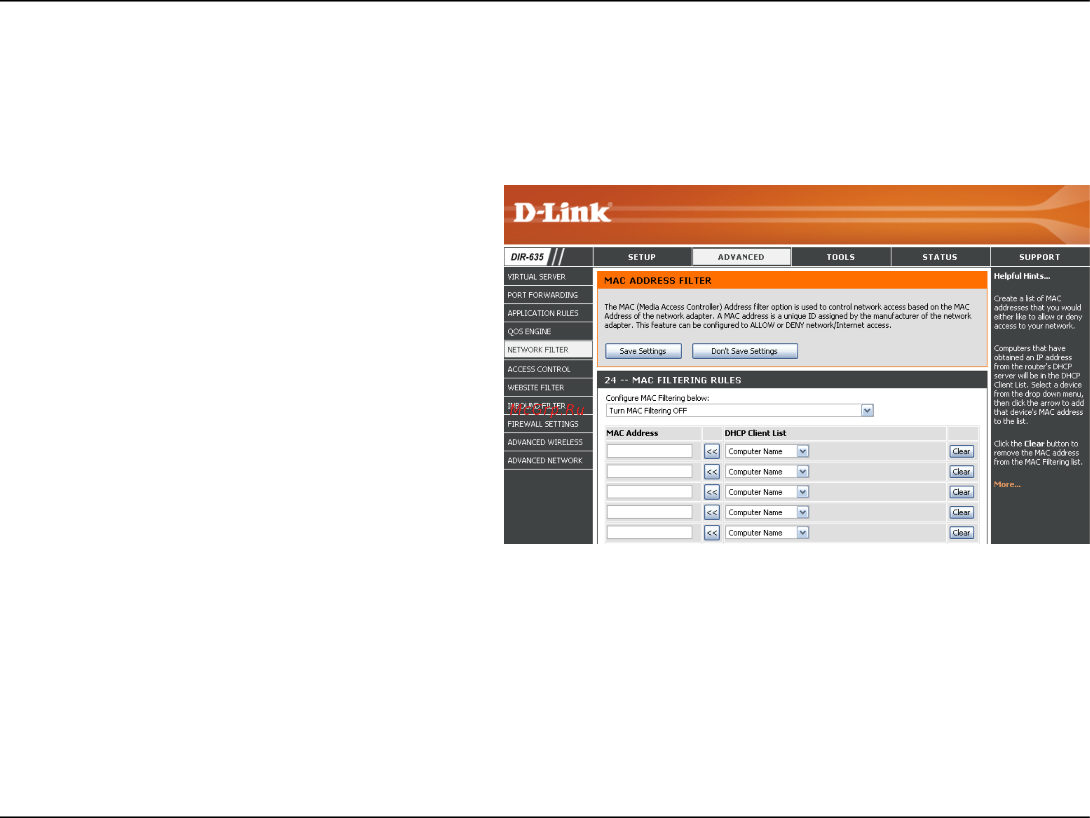The image size is (1090, 818).
Task: Switch to the ADVANCED tab
Action: (x=741, y=257)
